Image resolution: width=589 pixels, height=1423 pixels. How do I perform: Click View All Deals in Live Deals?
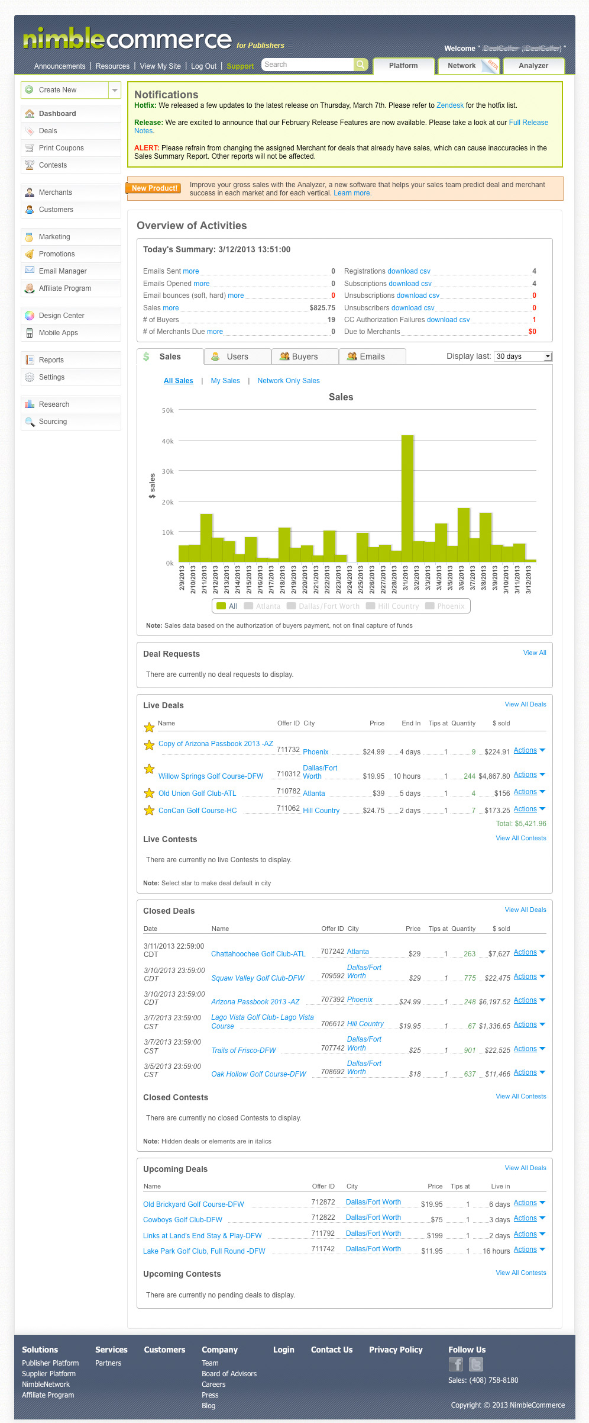coord(525,704)
